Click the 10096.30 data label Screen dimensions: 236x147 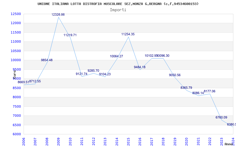[163, 56]
